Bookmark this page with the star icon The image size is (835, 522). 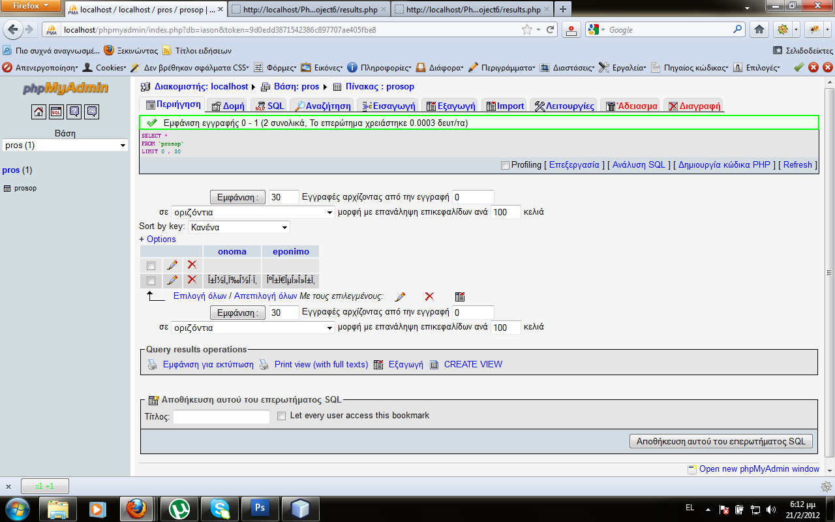click(527, 29)
